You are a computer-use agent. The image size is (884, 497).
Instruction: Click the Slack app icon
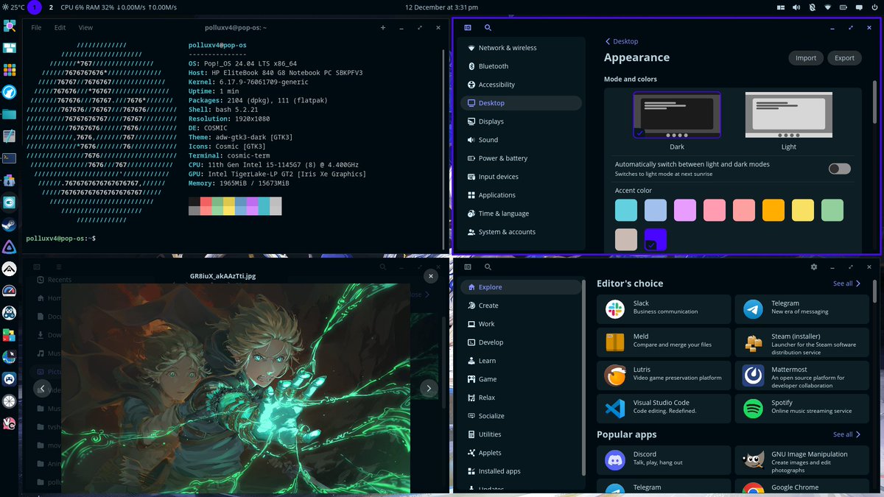(x=615, y=309)
